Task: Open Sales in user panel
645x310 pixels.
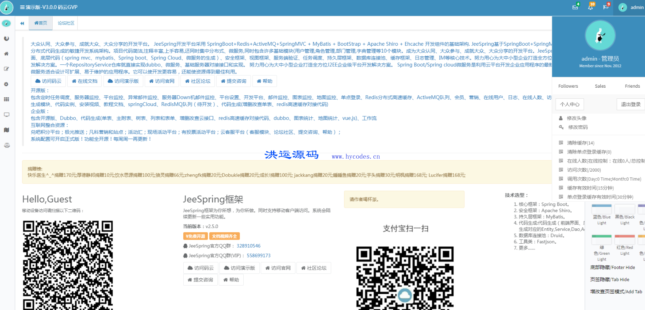Action: [x=600, y=86]
